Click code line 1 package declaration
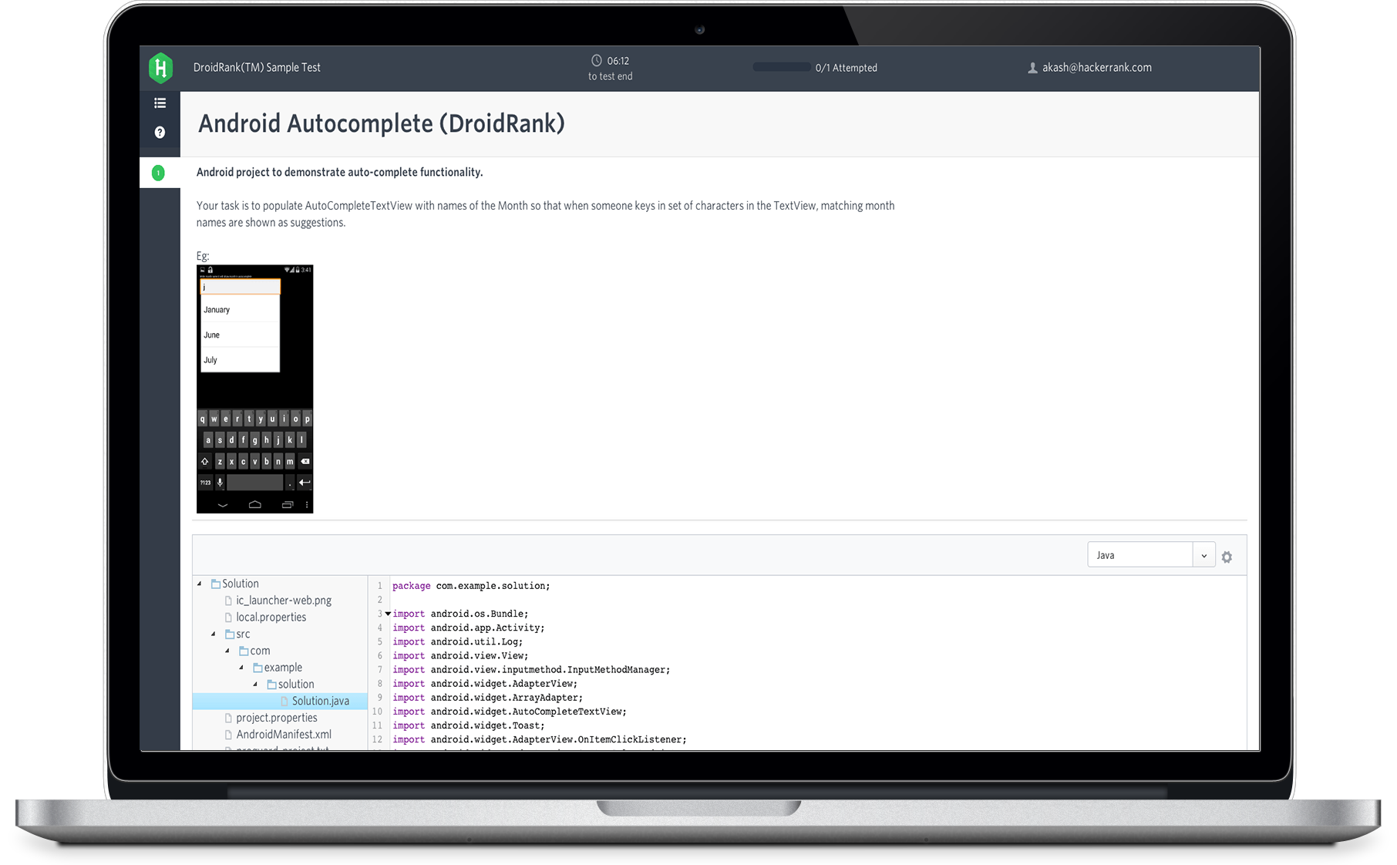The image size is (1397, 865). (x=471, y=586)
